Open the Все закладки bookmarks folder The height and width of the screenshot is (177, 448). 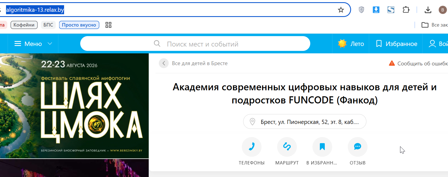435,25
